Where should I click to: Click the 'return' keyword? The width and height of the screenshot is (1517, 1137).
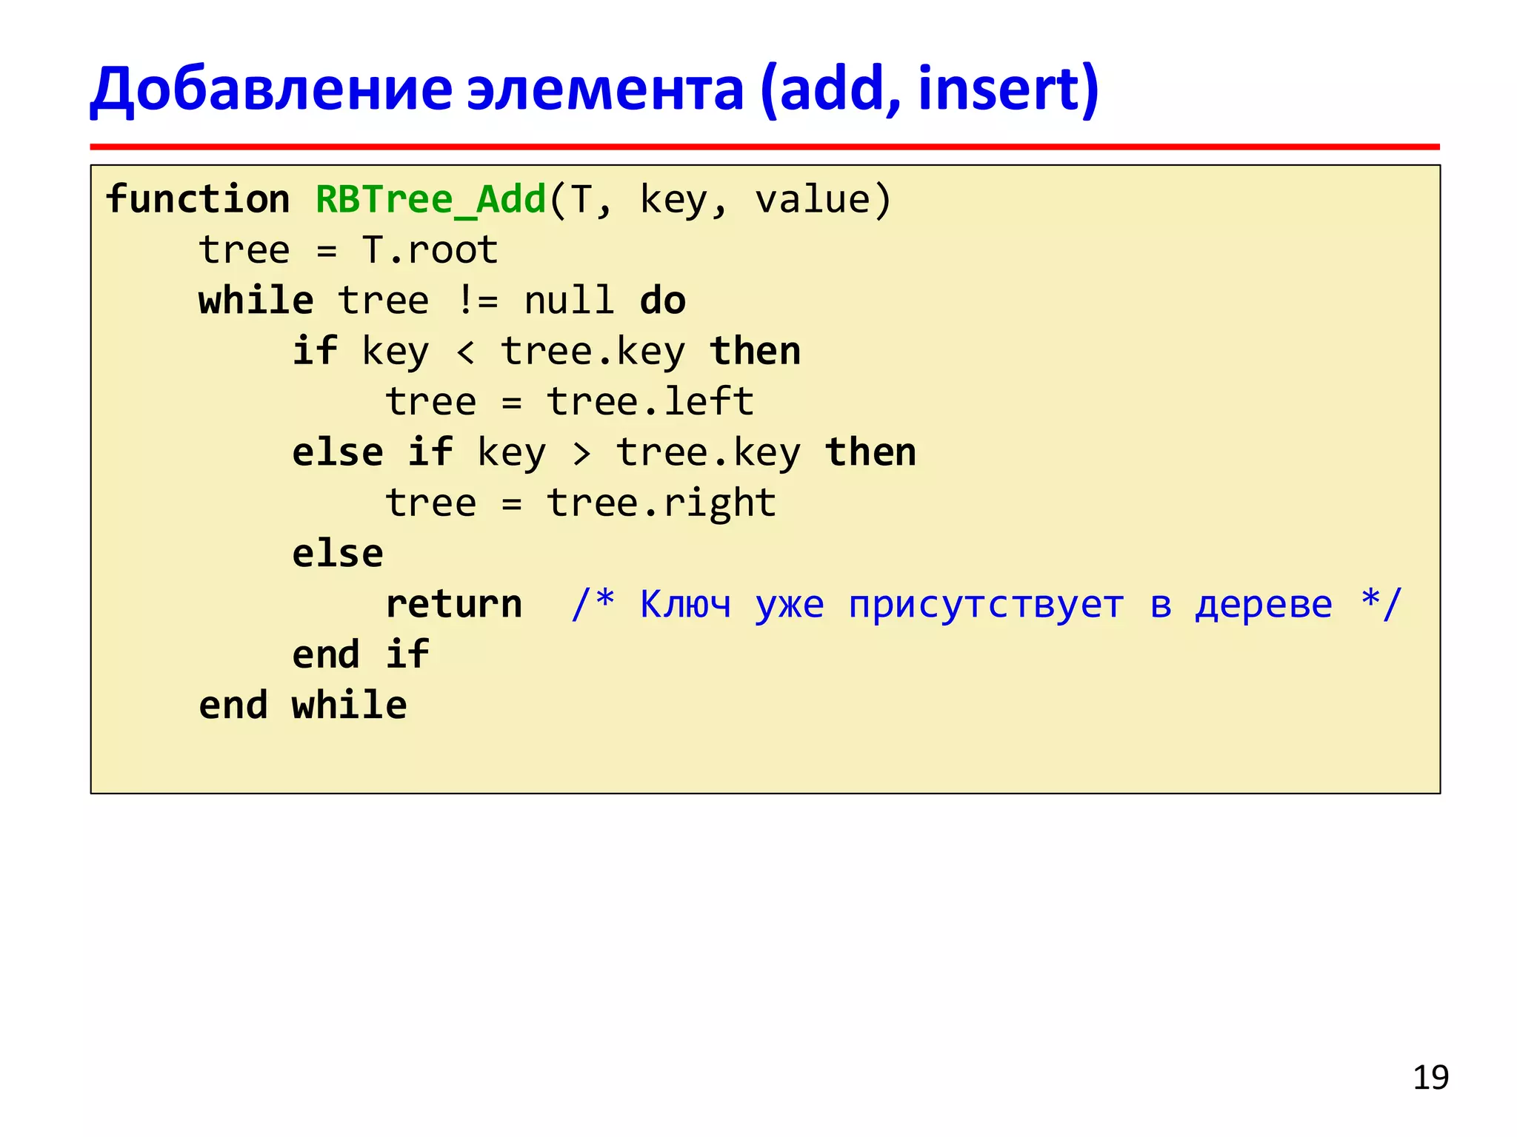click(454, 605)
